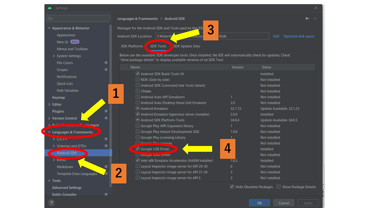Expand System Settings node
The image size is (369, 208).
(54, 56)
